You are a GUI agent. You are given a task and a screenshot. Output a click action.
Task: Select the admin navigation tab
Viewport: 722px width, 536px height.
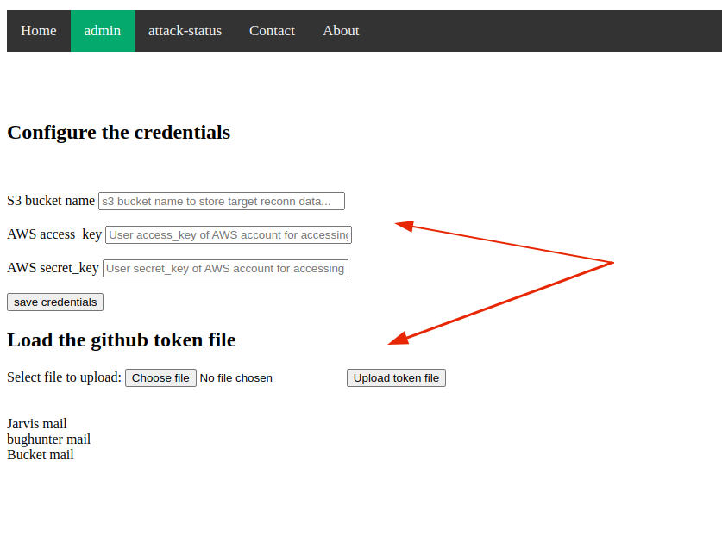pyautogui.click(x=103, y=31)
